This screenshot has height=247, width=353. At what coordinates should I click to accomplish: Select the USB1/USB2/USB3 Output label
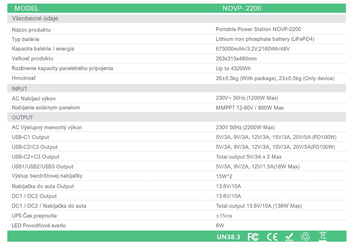click(x=43, y=167)
